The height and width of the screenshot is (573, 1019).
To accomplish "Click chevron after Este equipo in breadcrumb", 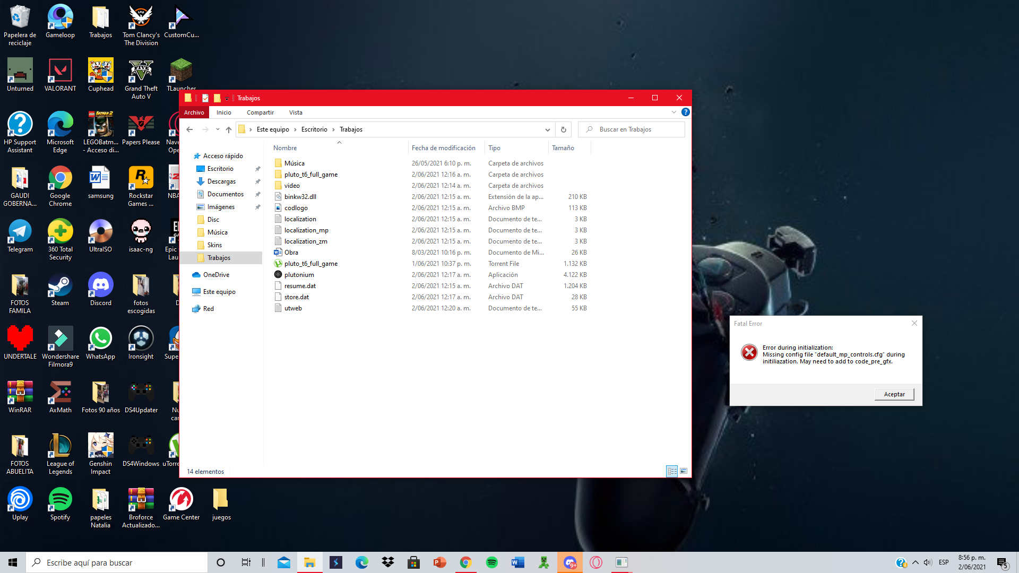I will [296, 129].
